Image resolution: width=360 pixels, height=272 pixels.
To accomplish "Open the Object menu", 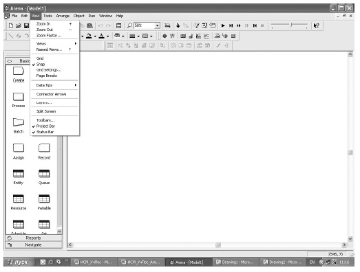I will 78,16.
